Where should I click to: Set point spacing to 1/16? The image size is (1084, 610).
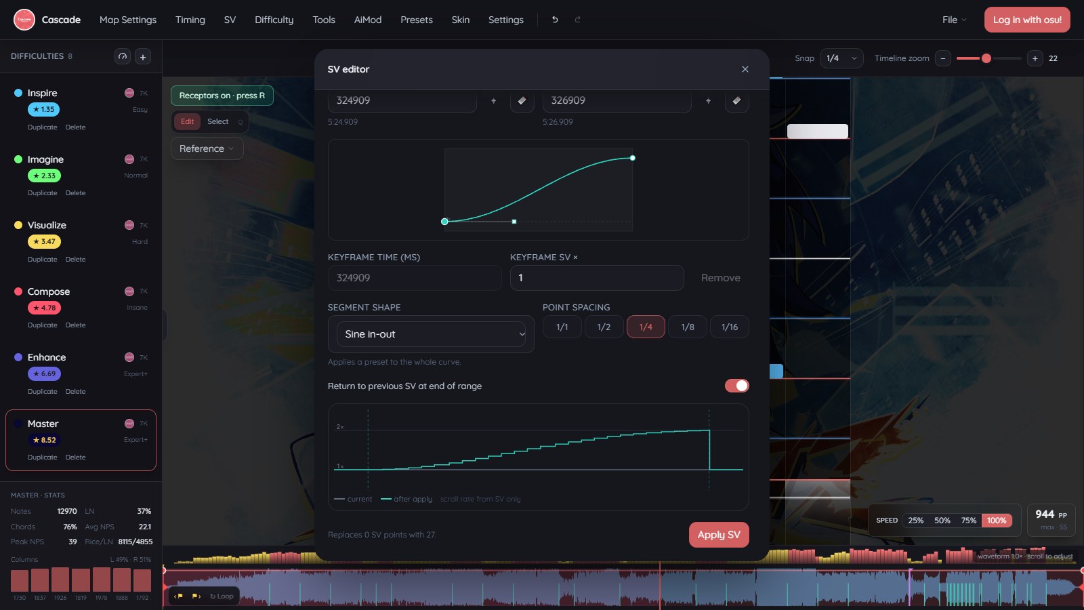[730, 327]
